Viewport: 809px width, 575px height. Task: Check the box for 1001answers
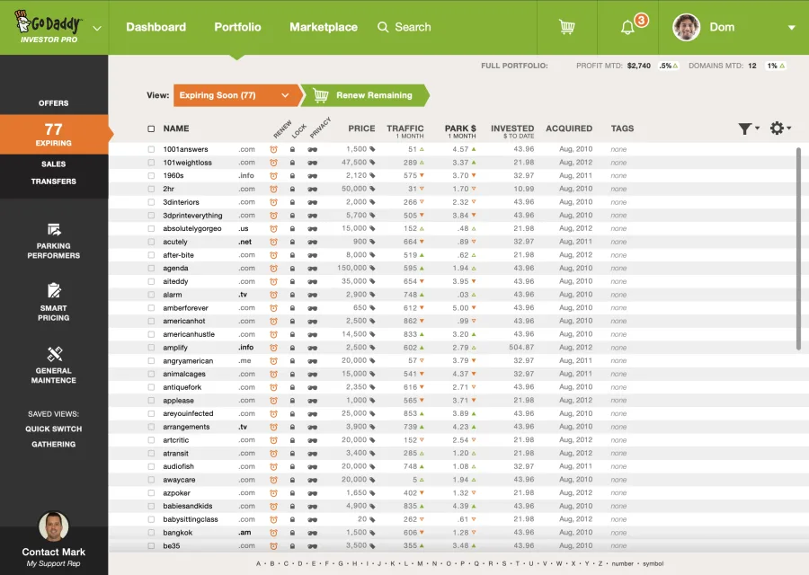(151, 149)
